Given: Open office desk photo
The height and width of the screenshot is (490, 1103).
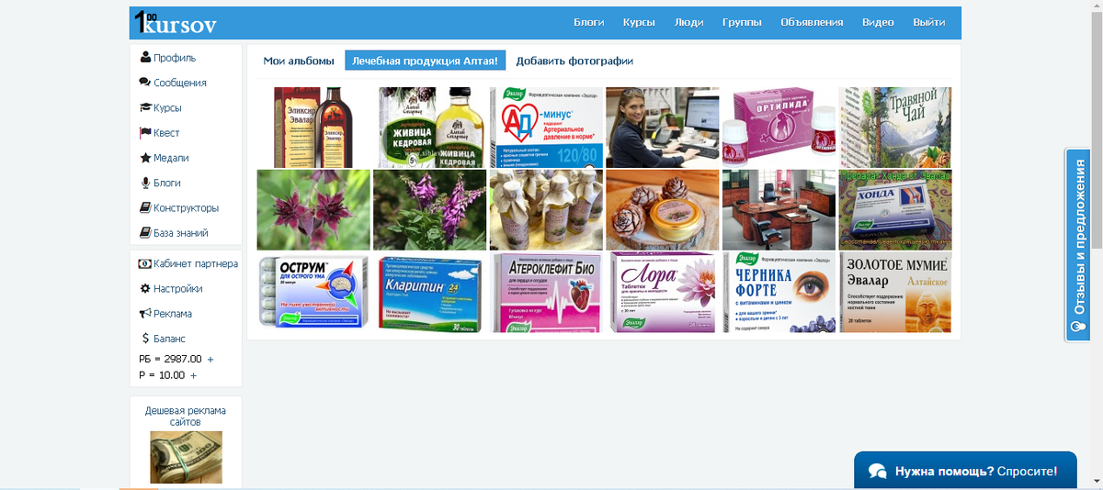Looking at the screenshot, I should click(x=779, y=210).
